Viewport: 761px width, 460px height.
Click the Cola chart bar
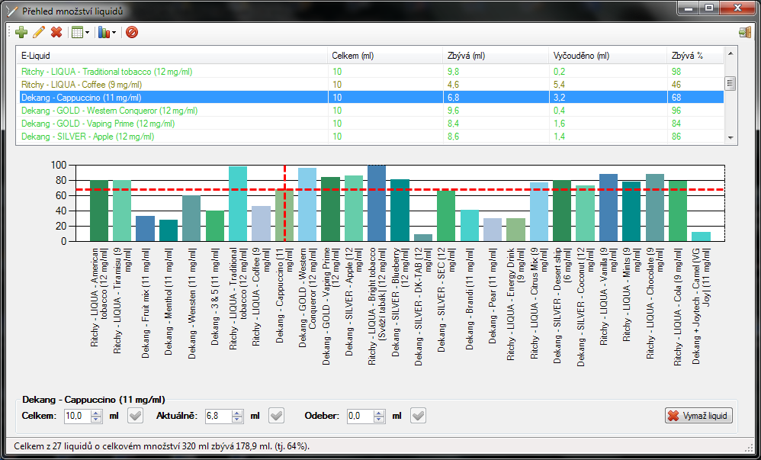(678, 211)
